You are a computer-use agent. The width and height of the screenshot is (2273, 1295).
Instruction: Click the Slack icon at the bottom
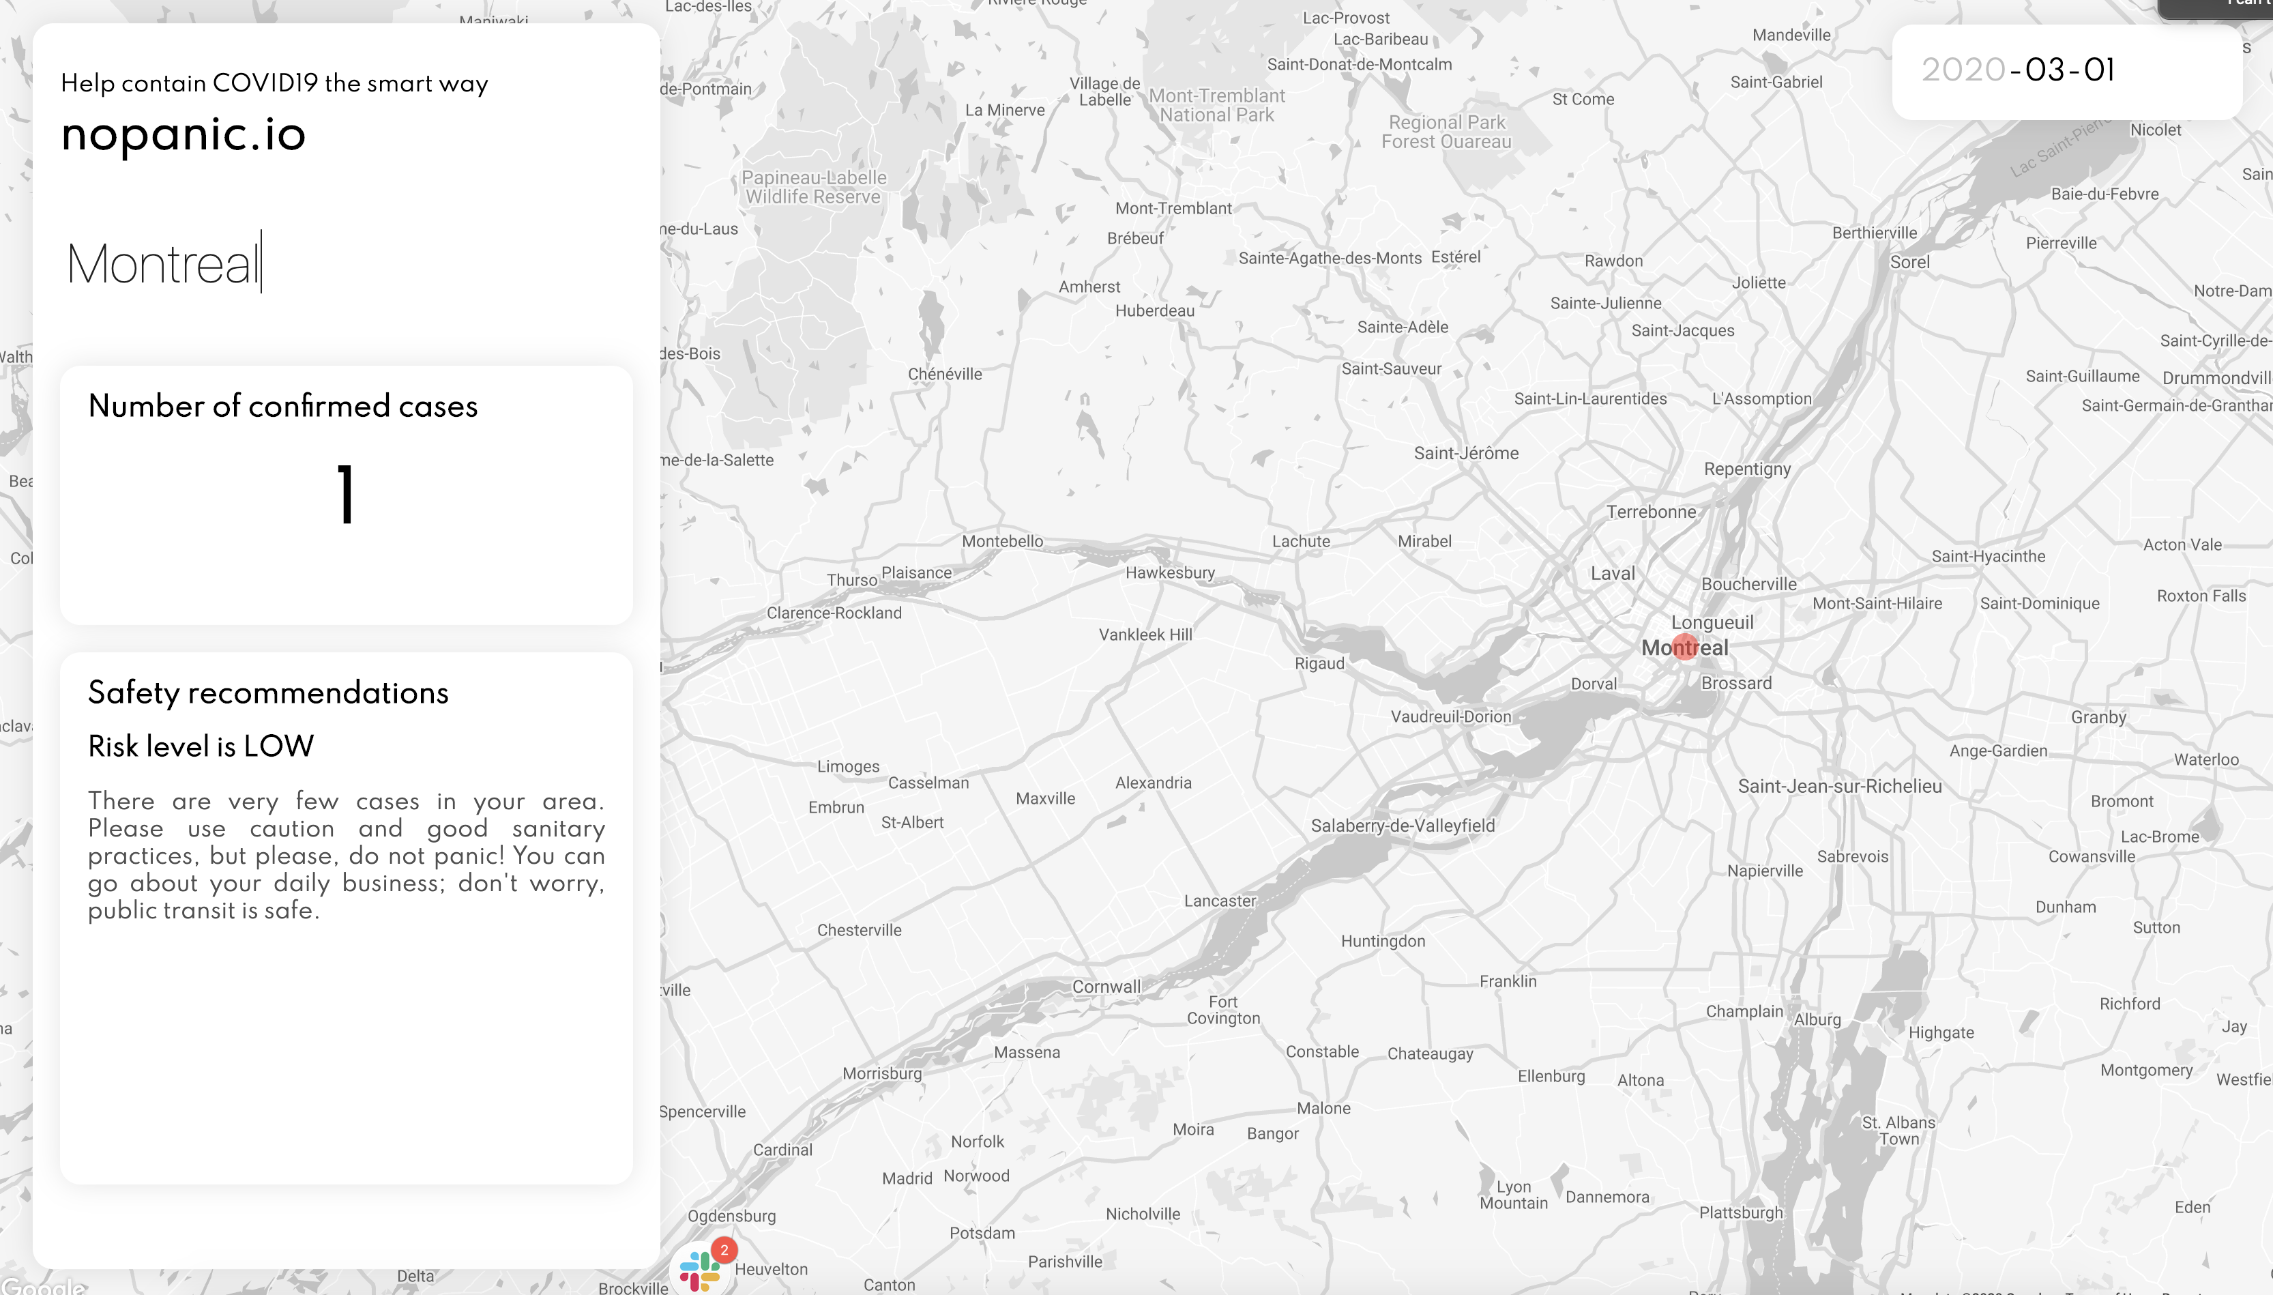click(x=700, y=1271)
